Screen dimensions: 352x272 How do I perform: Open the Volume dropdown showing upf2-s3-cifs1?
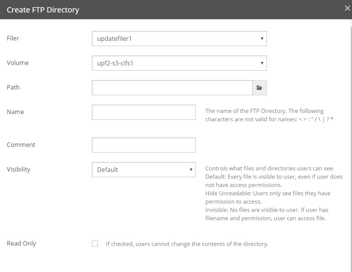[179, 63]
